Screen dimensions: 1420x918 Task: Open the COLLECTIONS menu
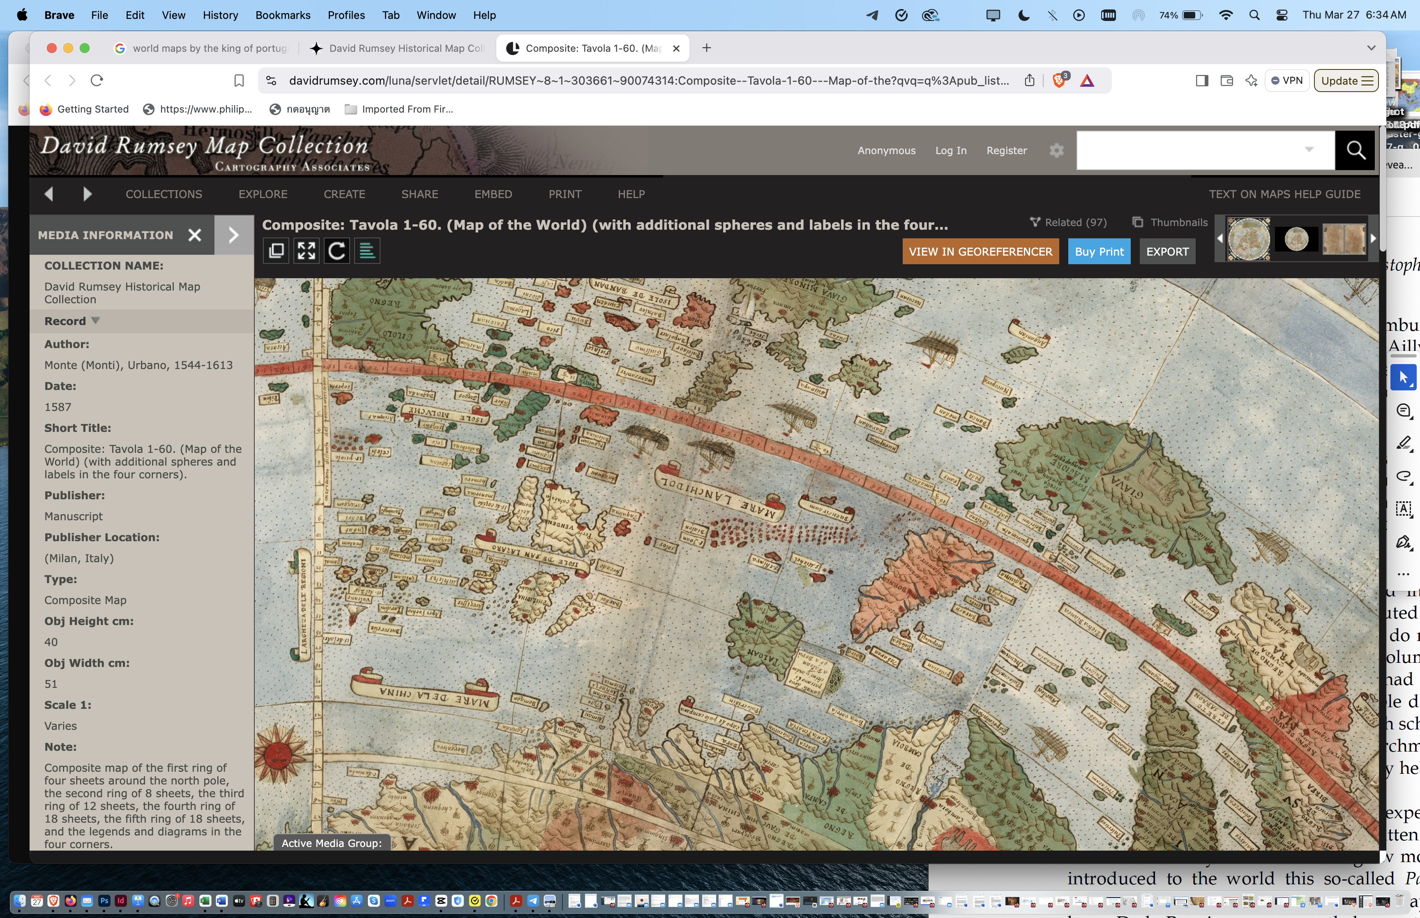(164, 194)
